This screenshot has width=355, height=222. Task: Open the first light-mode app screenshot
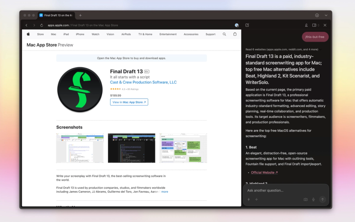tap(80, 148)
